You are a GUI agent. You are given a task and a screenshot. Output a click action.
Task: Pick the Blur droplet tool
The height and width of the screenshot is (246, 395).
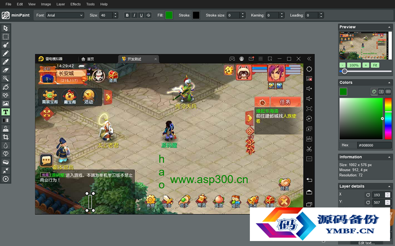click(5, 145)
